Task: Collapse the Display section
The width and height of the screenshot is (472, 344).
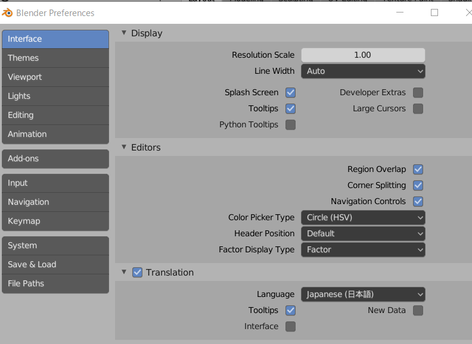Action: pos(124,33)
